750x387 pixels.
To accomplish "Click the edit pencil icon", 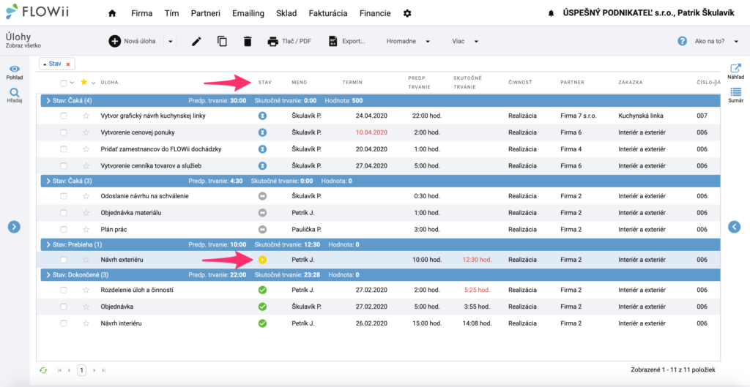I will [196, 42].
